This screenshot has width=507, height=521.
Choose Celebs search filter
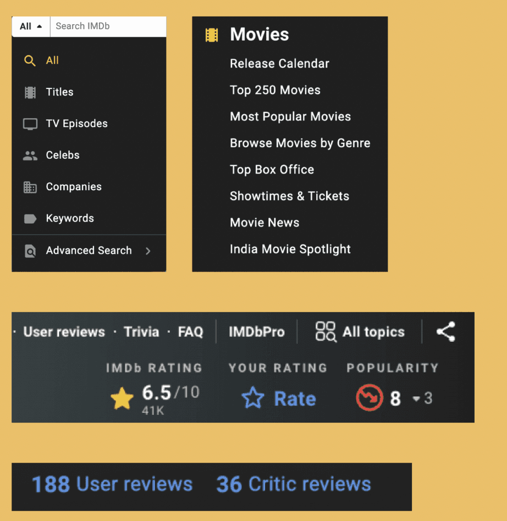click(x=89, y=155)
